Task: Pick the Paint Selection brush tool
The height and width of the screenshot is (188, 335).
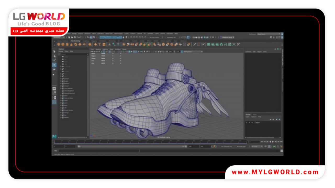Action: (x=54, y=60)
